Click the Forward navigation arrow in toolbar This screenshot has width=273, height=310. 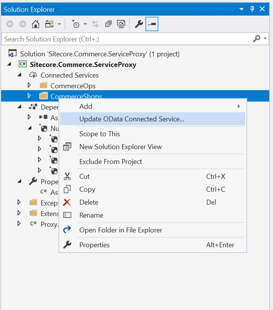[x=23, y=24]
